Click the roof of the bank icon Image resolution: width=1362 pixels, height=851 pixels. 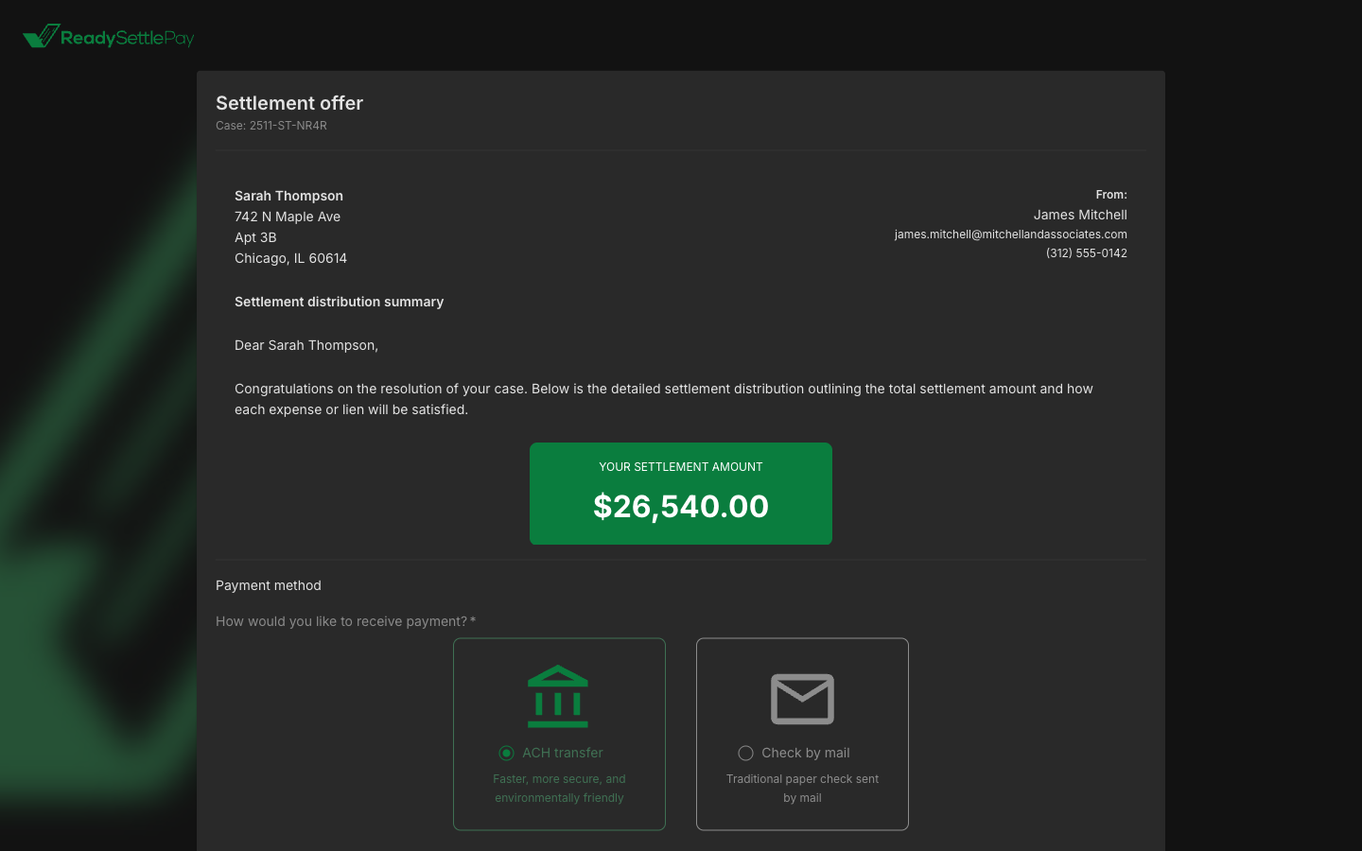[x=558, y=676]
